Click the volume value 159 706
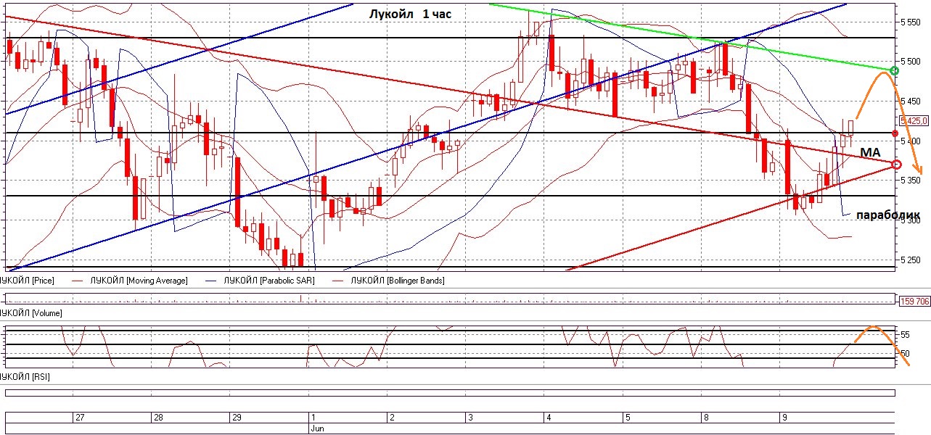The width and height of the screenshot is (931, 435). tap(914, 302)
